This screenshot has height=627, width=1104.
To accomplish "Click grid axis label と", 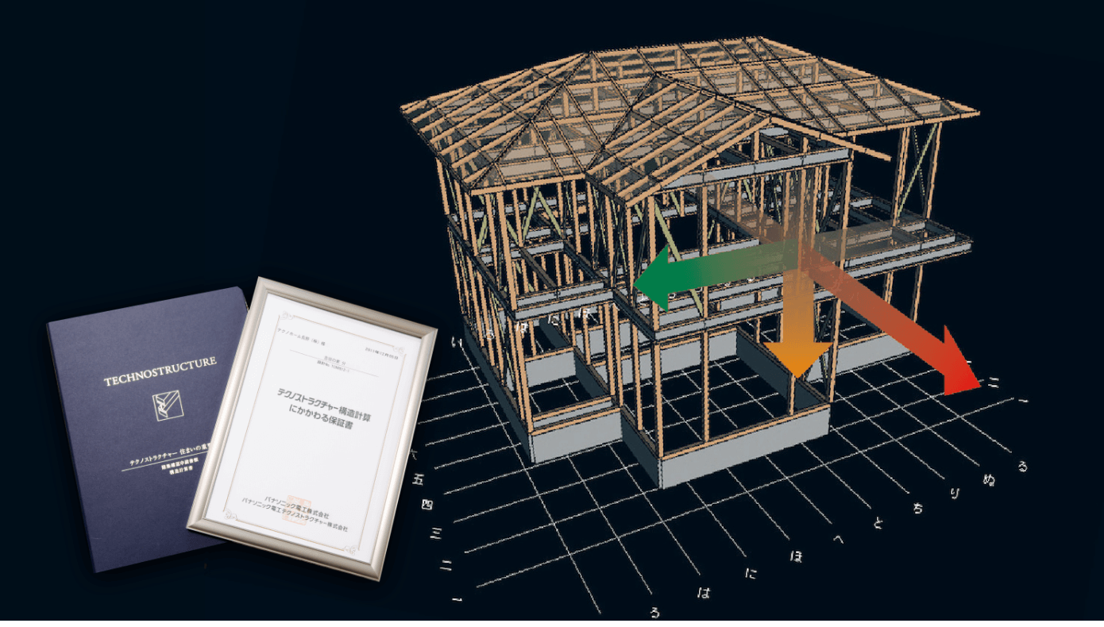I will [x=878, y=523].
